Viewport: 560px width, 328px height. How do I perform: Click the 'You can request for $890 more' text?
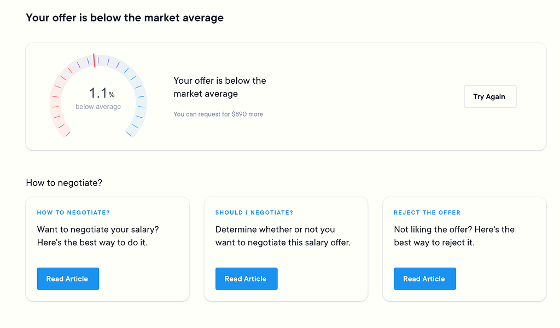(x=218, y=114)
